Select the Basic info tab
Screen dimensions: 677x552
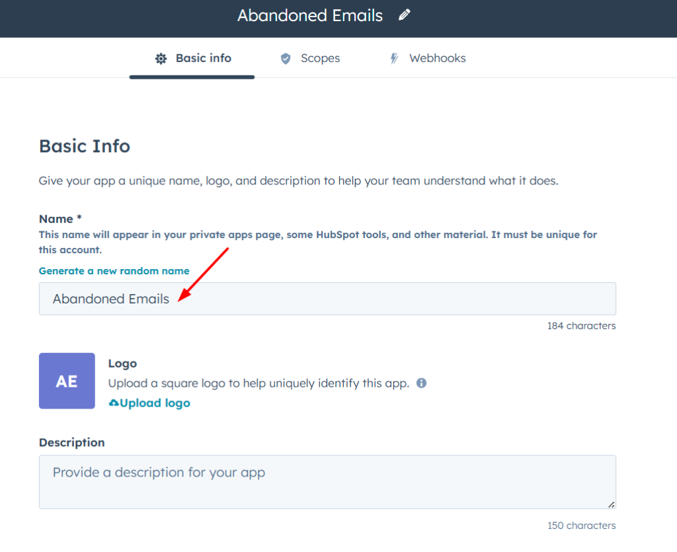203,58
